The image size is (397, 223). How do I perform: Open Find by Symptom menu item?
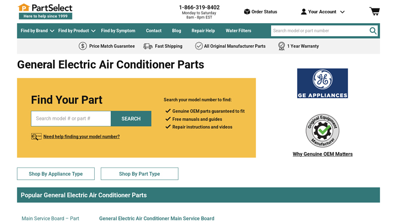(118, 31)
